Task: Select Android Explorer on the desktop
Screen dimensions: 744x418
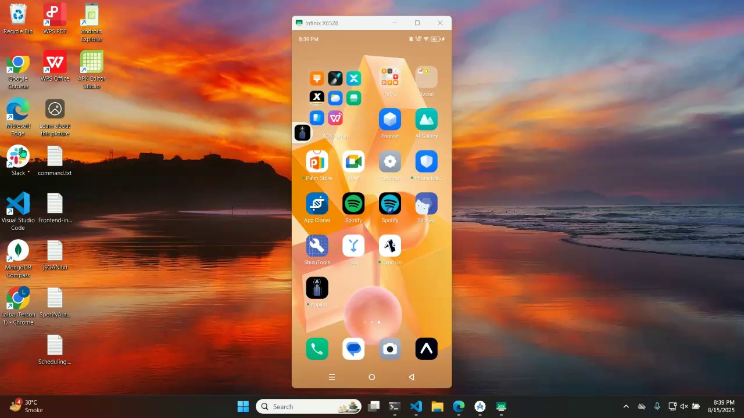Action: tap(91, 23)
